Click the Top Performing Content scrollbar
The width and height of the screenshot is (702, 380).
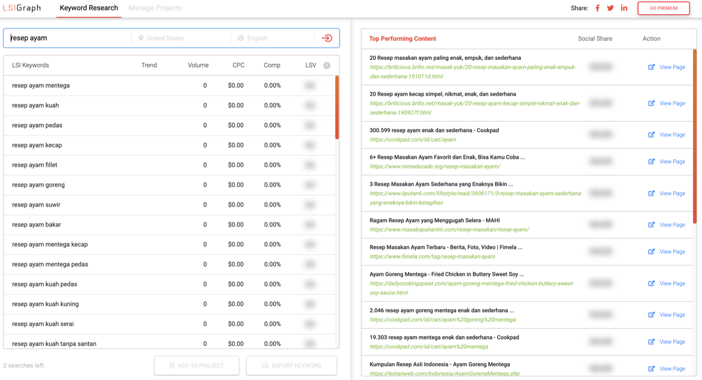coord(694,136)
